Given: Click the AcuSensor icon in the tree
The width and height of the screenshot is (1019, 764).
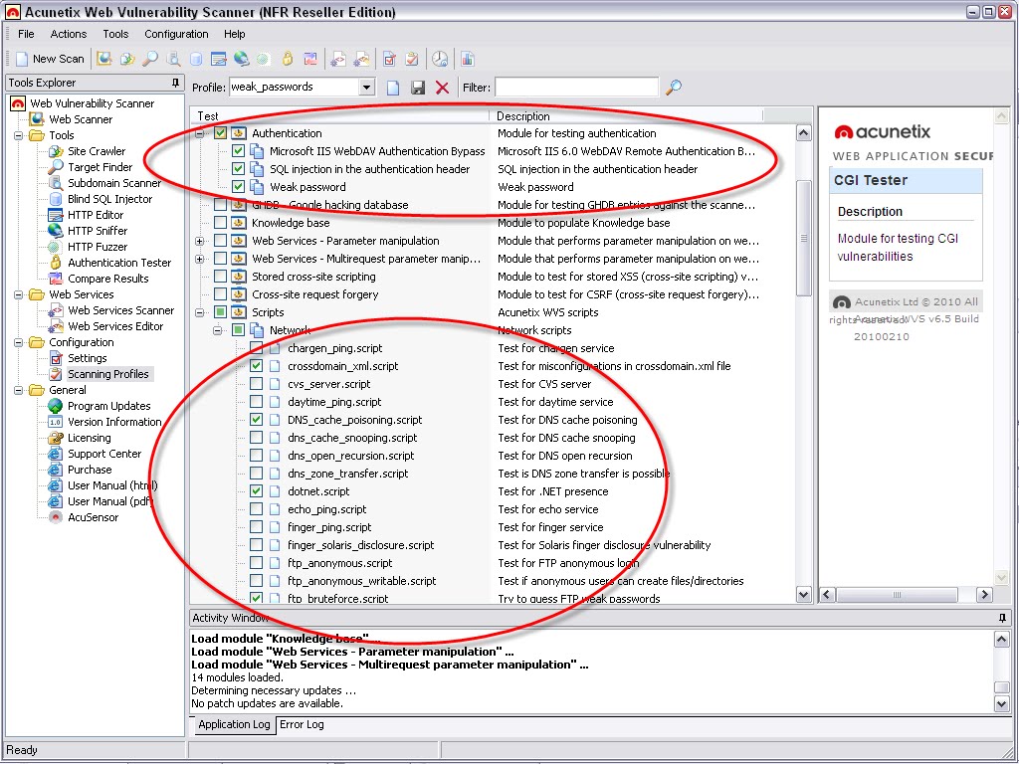Looking at the screenshot, I should pyautogui.click(x=56, y=517).
